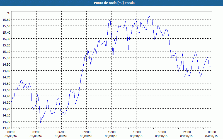Click the 14,10 y-axis value

6,115
